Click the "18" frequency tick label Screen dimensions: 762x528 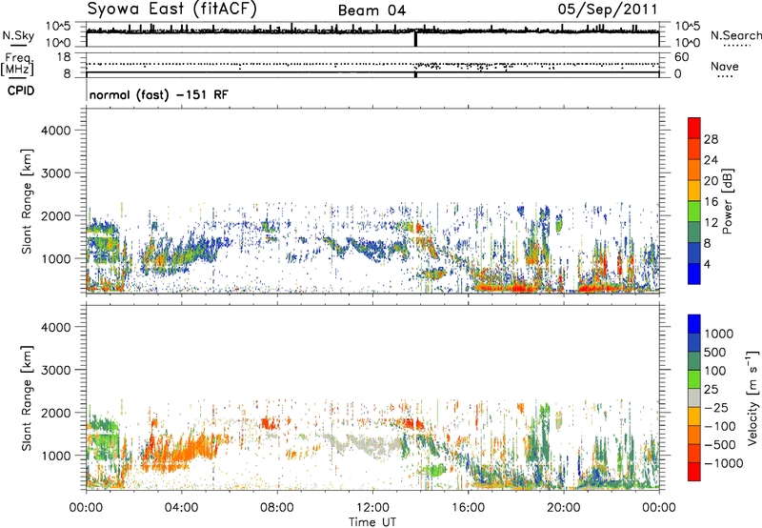(x=64, y=57)
